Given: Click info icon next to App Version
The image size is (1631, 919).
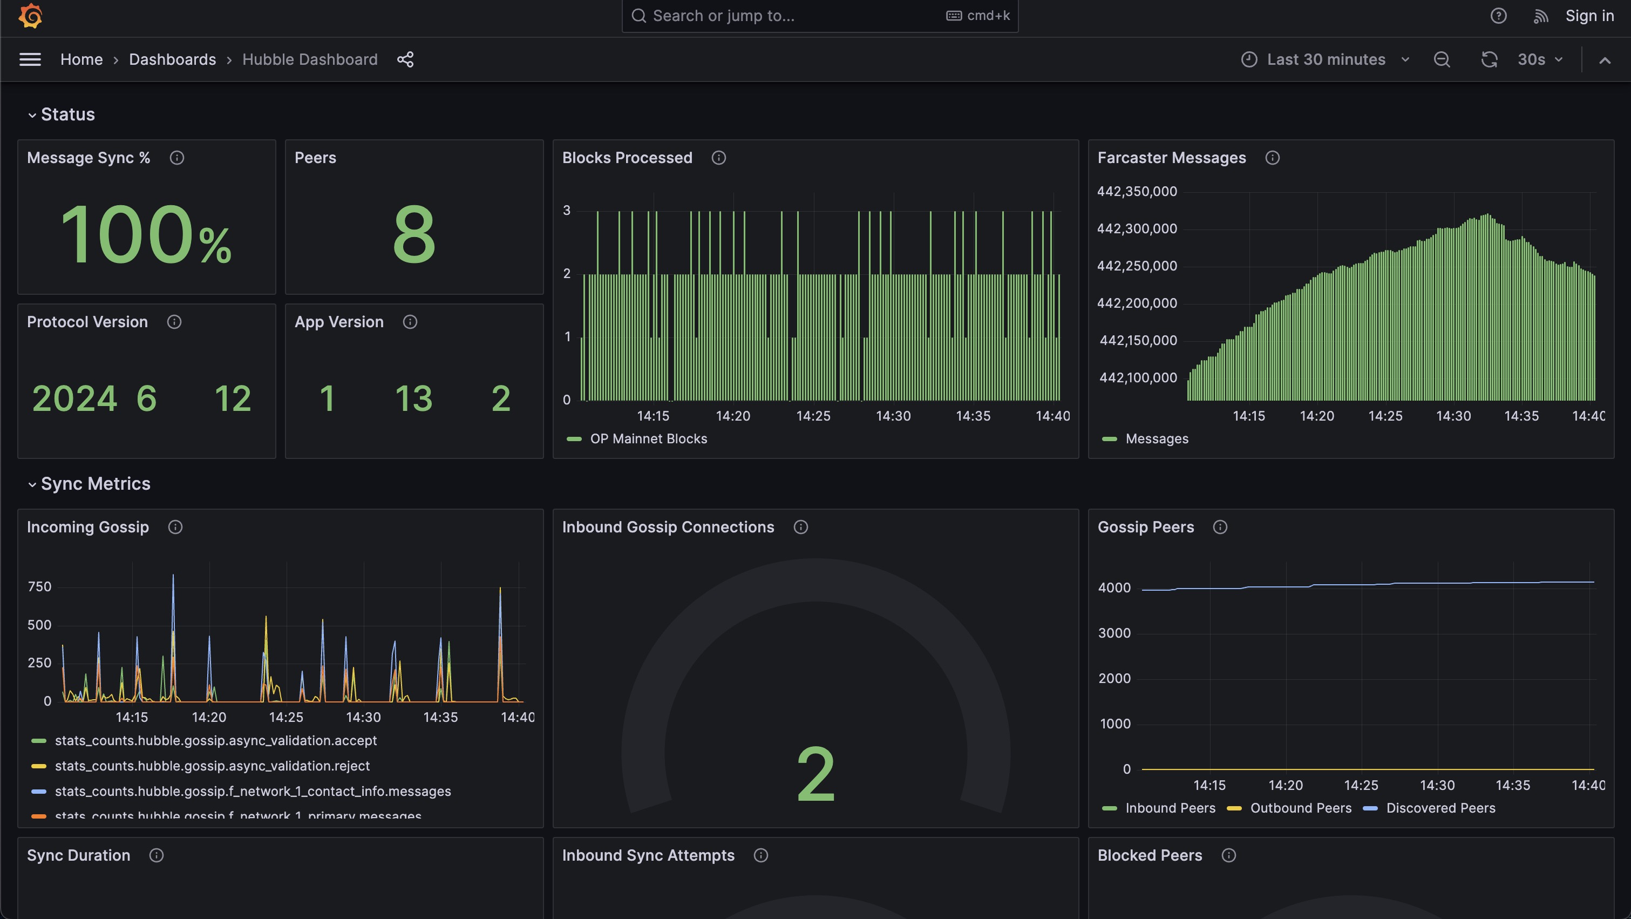Looking at the screenshot, I should pos(410,322).
